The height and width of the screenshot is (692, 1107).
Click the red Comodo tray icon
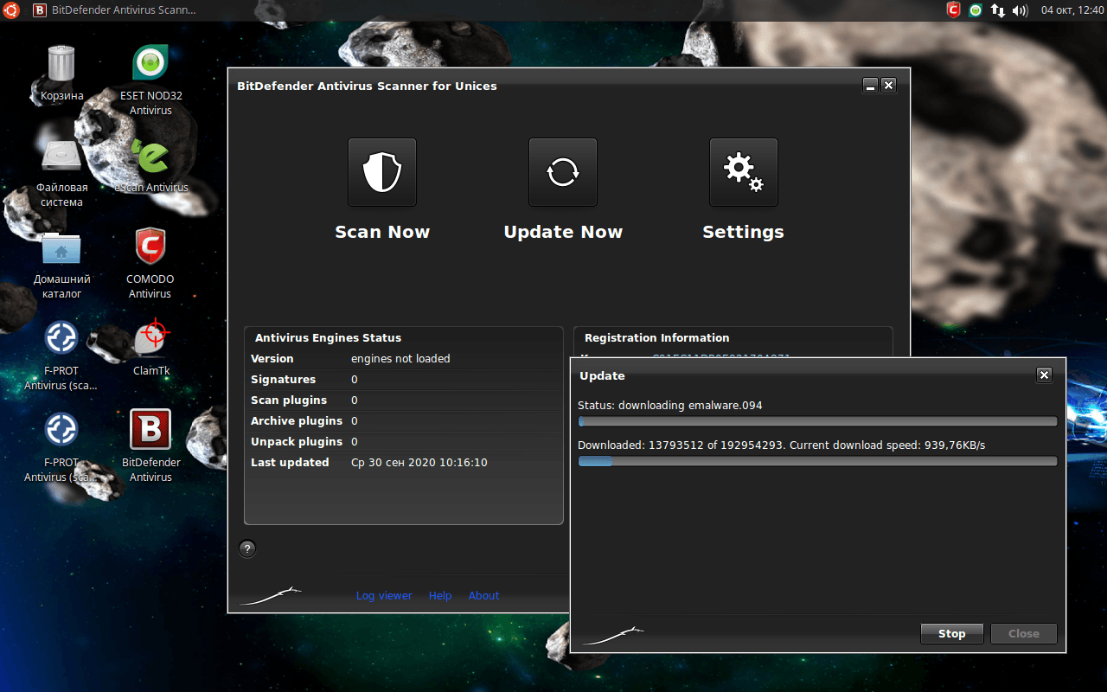pyautogui.click(x=953, y=10)
